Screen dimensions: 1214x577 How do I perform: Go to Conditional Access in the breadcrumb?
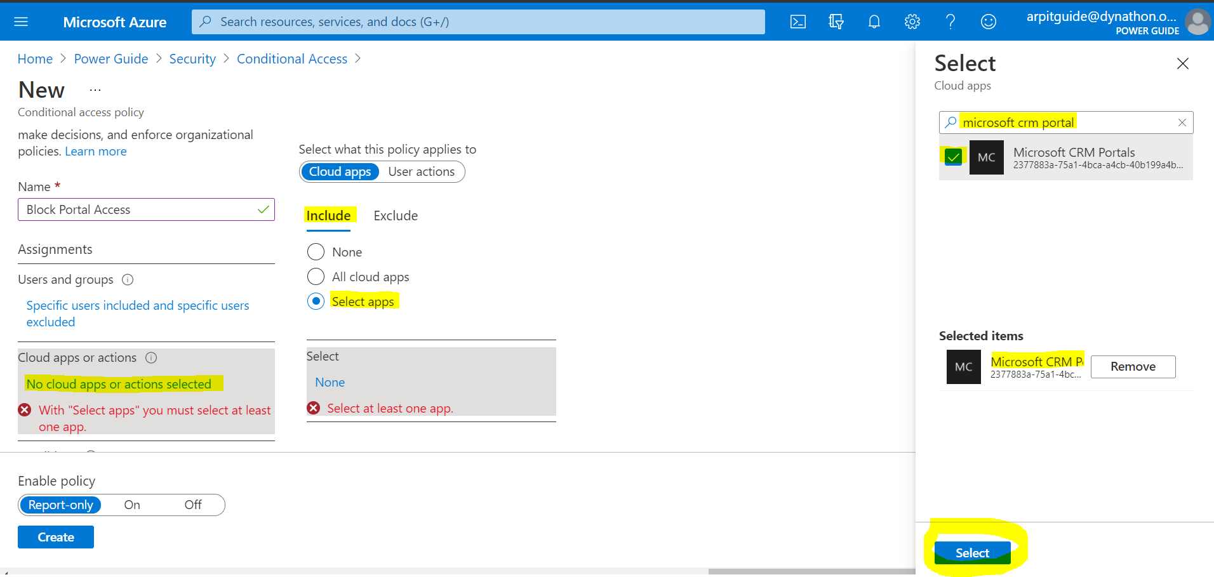pyautogui.click(x=292, y=59)
